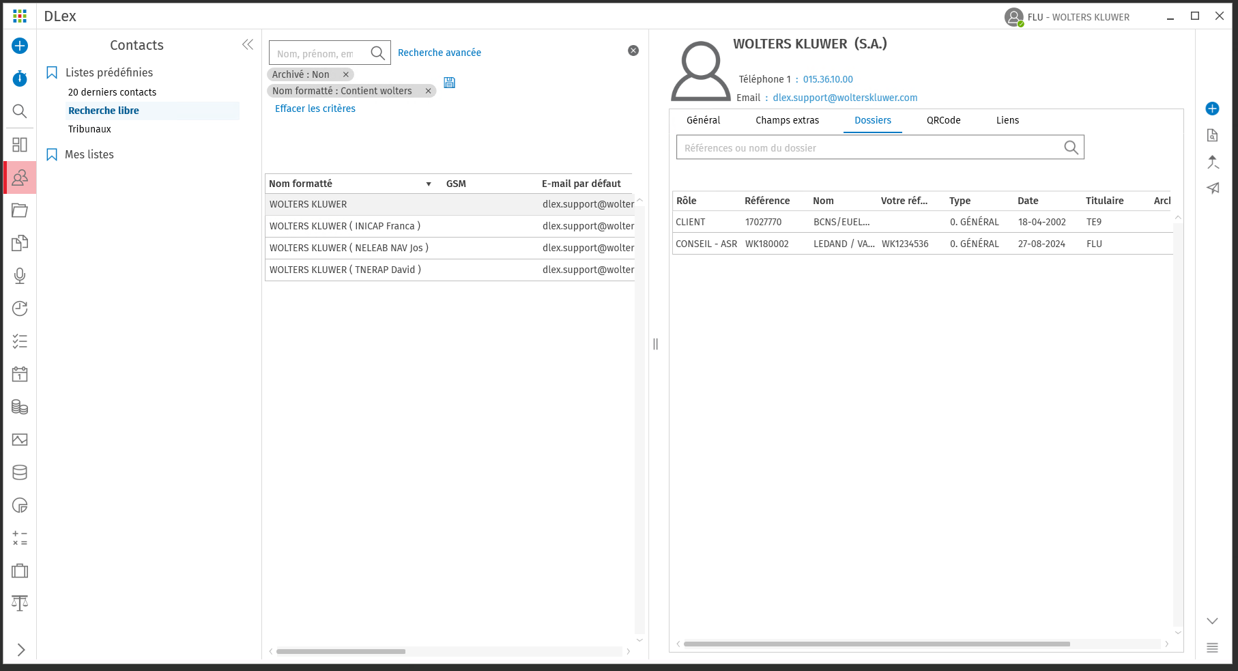Expand the left sidebar with bottom arrow
This screenshot has width=1238, height=671.
(x=20, y=650)
